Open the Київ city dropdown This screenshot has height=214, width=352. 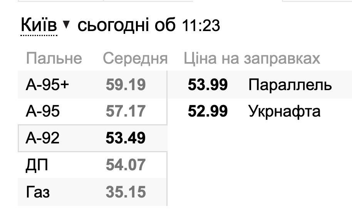pos(39,25)
